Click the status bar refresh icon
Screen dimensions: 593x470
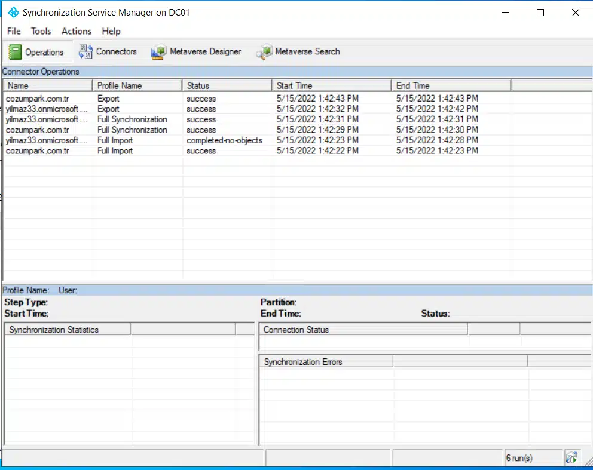click(571, 458)
